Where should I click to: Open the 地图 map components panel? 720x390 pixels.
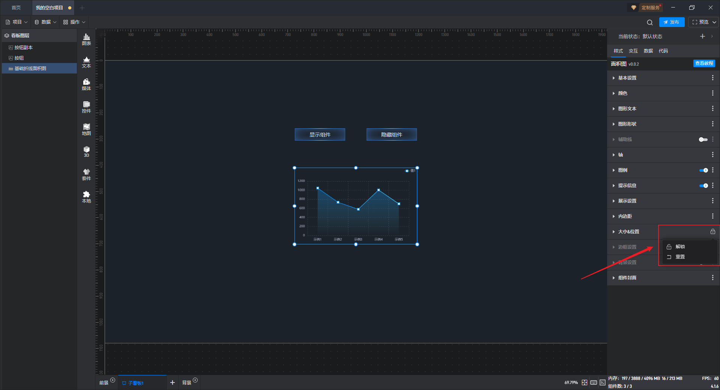pyautogui.click(x=86, y=129)
